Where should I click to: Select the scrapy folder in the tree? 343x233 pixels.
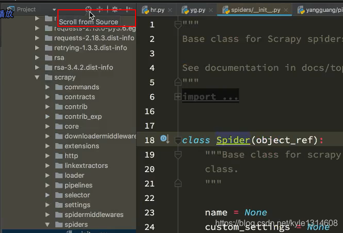[69, 77]
